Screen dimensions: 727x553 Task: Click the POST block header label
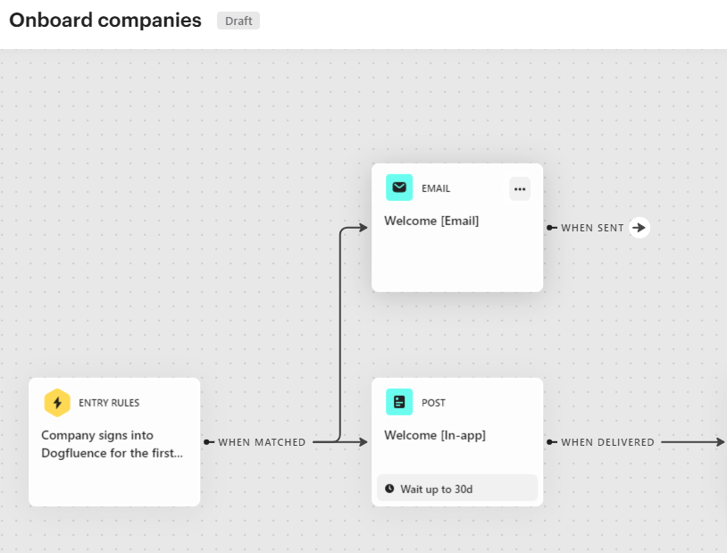(x=433, y=403)
